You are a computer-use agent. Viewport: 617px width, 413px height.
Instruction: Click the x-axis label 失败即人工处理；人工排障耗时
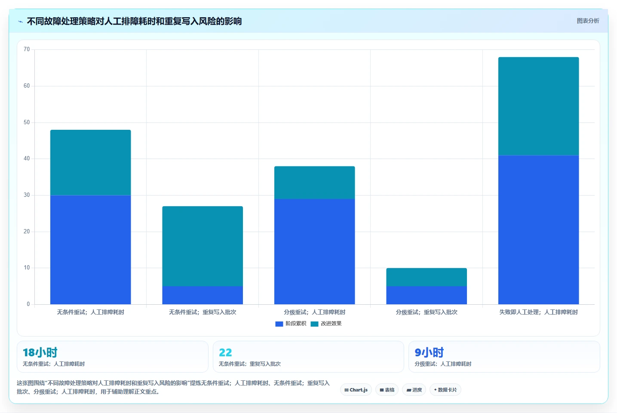(x=538, y=312)
